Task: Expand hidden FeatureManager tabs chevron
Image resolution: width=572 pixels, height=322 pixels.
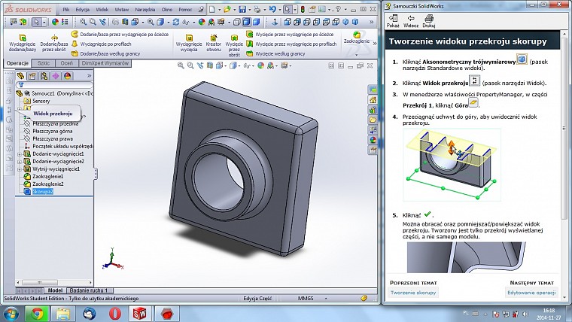Action: pos(89,76)
